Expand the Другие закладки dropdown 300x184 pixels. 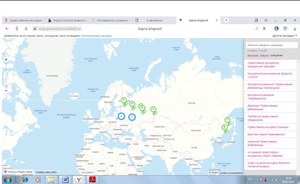tap(285, 36)
